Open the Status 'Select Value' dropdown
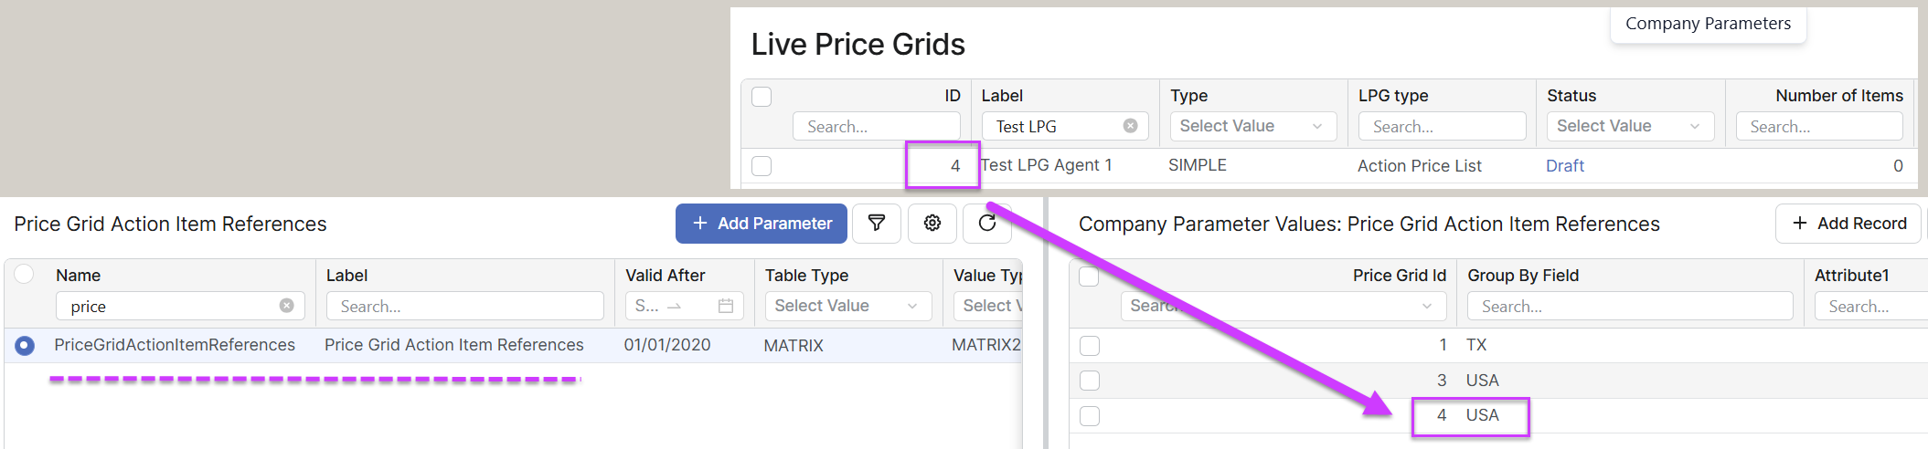The image size is (1928, 449). (1629, 126)
